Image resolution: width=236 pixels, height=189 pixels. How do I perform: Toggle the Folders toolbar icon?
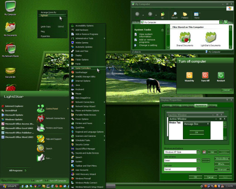click(x=185, y=15)
